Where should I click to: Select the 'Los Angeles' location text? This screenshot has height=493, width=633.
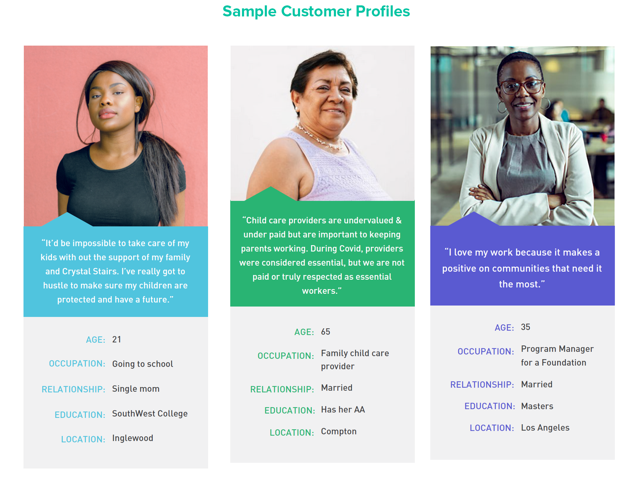coord(545,428)
